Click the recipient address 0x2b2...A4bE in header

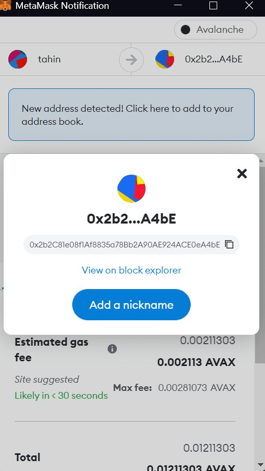[x=214, y=59]
